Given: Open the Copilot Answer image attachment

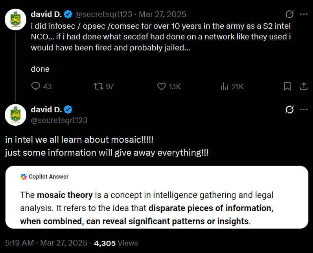Looking at the screenshot, I should [x=157, y=197].
